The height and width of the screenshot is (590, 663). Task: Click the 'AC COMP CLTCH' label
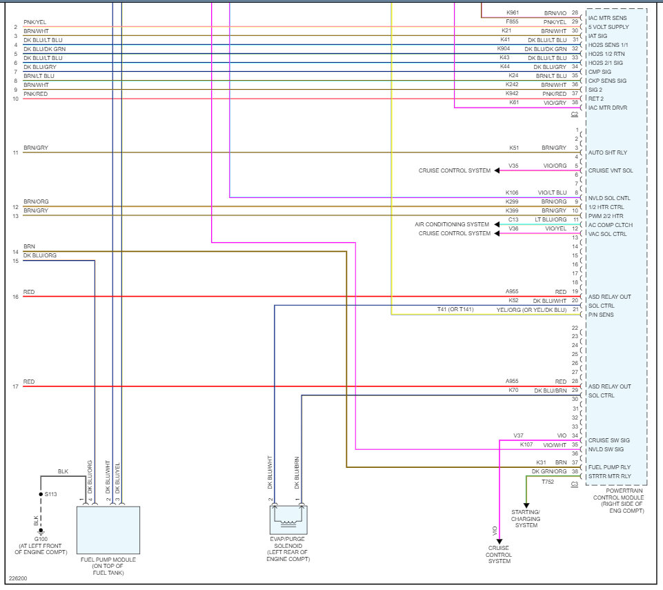(611, 225)
